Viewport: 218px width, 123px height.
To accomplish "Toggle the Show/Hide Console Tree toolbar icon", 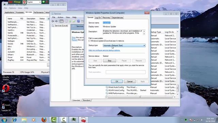I will point(61,21).
